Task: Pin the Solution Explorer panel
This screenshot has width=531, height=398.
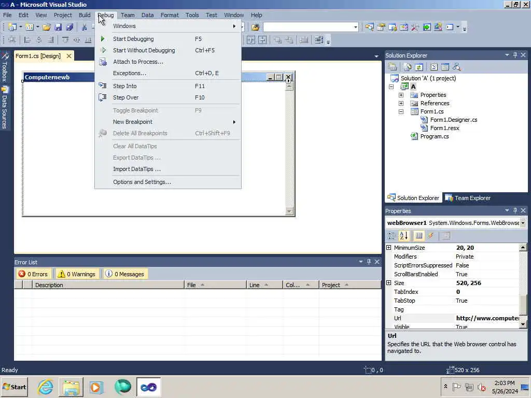Action: pos(515,55)
